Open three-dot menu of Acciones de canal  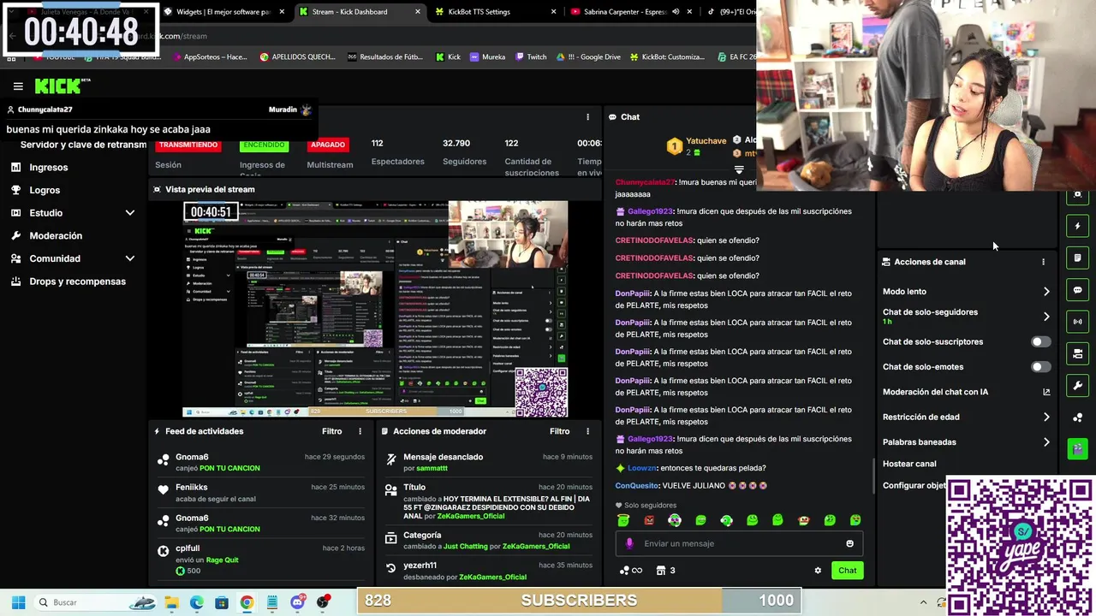pos(1043,262)
